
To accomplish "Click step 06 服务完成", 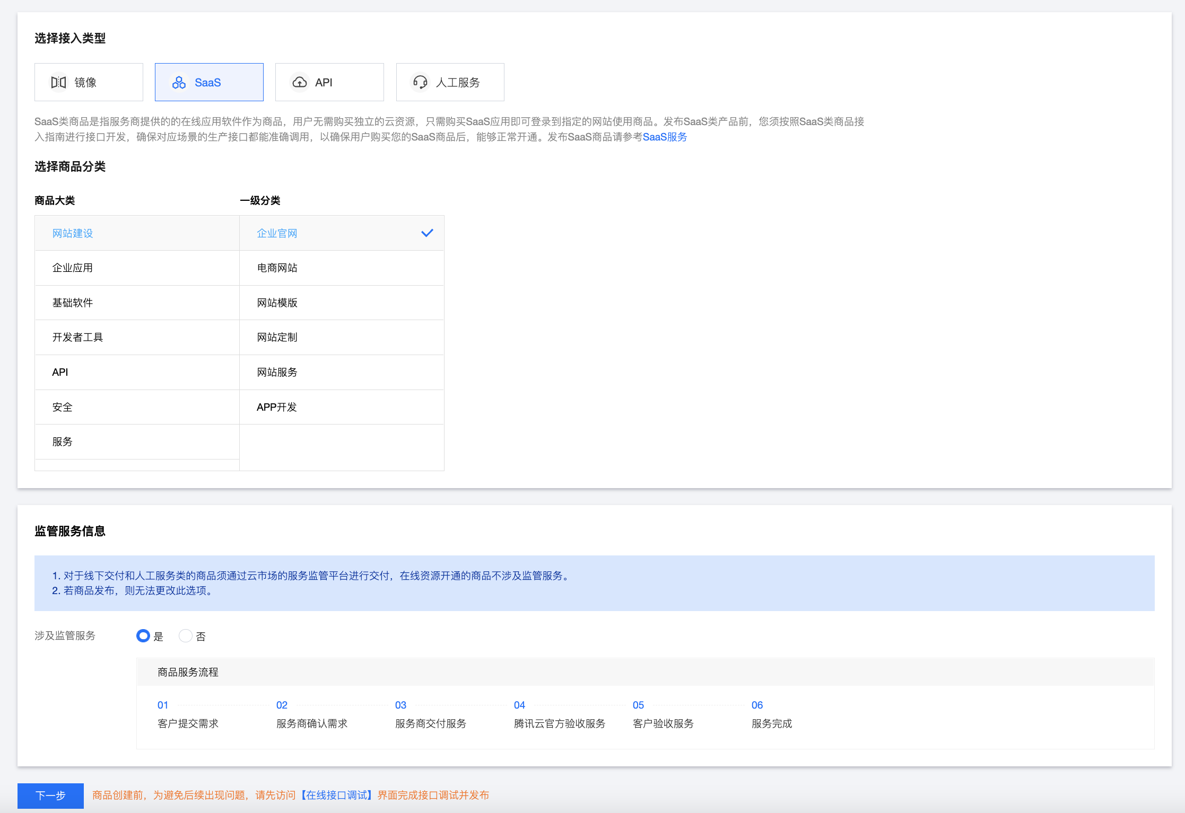I will coord(772,714).
